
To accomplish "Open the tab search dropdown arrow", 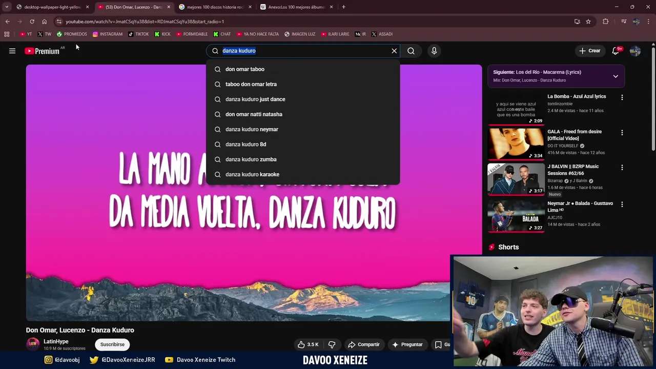I will tap(6, 7).
